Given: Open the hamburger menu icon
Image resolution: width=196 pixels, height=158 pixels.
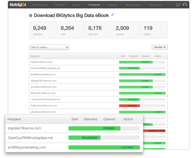Looking at the screenshot, I should click(178, 5).
